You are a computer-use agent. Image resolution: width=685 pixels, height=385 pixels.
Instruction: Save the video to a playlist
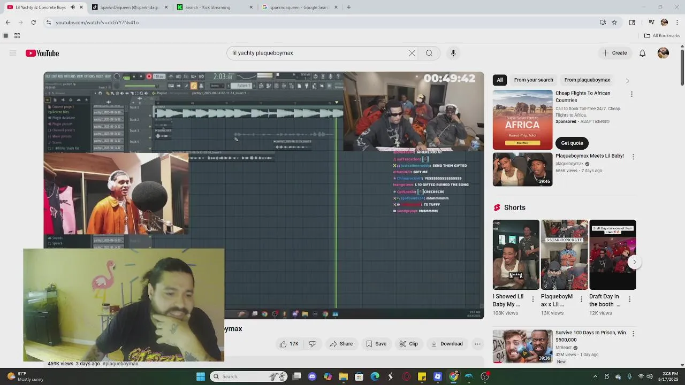pyautogui.click(x=376, y=344)
